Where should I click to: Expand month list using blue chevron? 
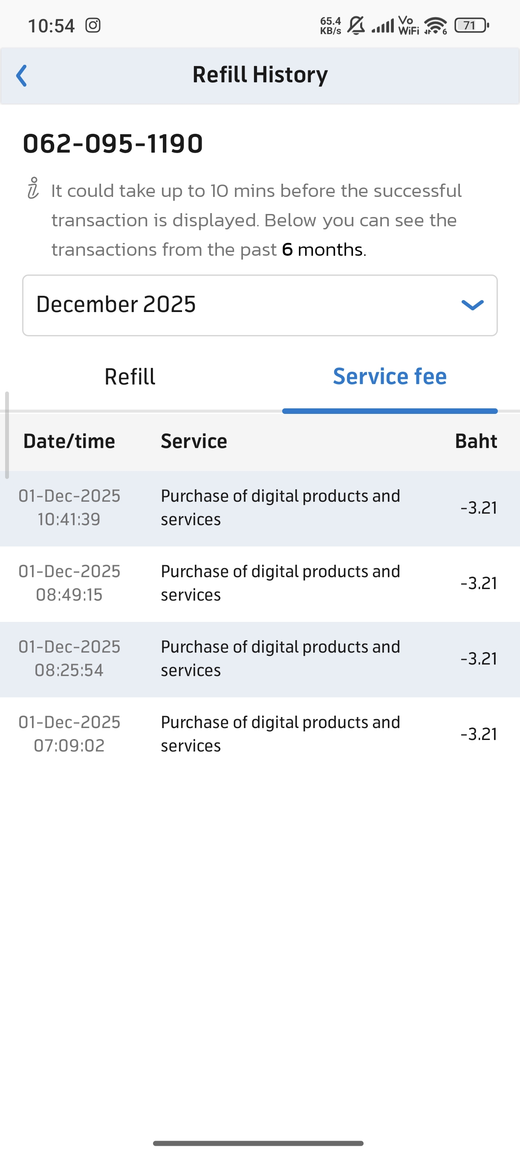click(x=472, y=305)
